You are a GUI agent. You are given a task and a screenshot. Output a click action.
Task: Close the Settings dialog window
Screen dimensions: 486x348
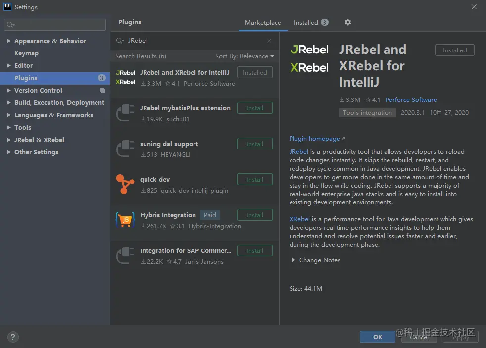click(474, 7)
